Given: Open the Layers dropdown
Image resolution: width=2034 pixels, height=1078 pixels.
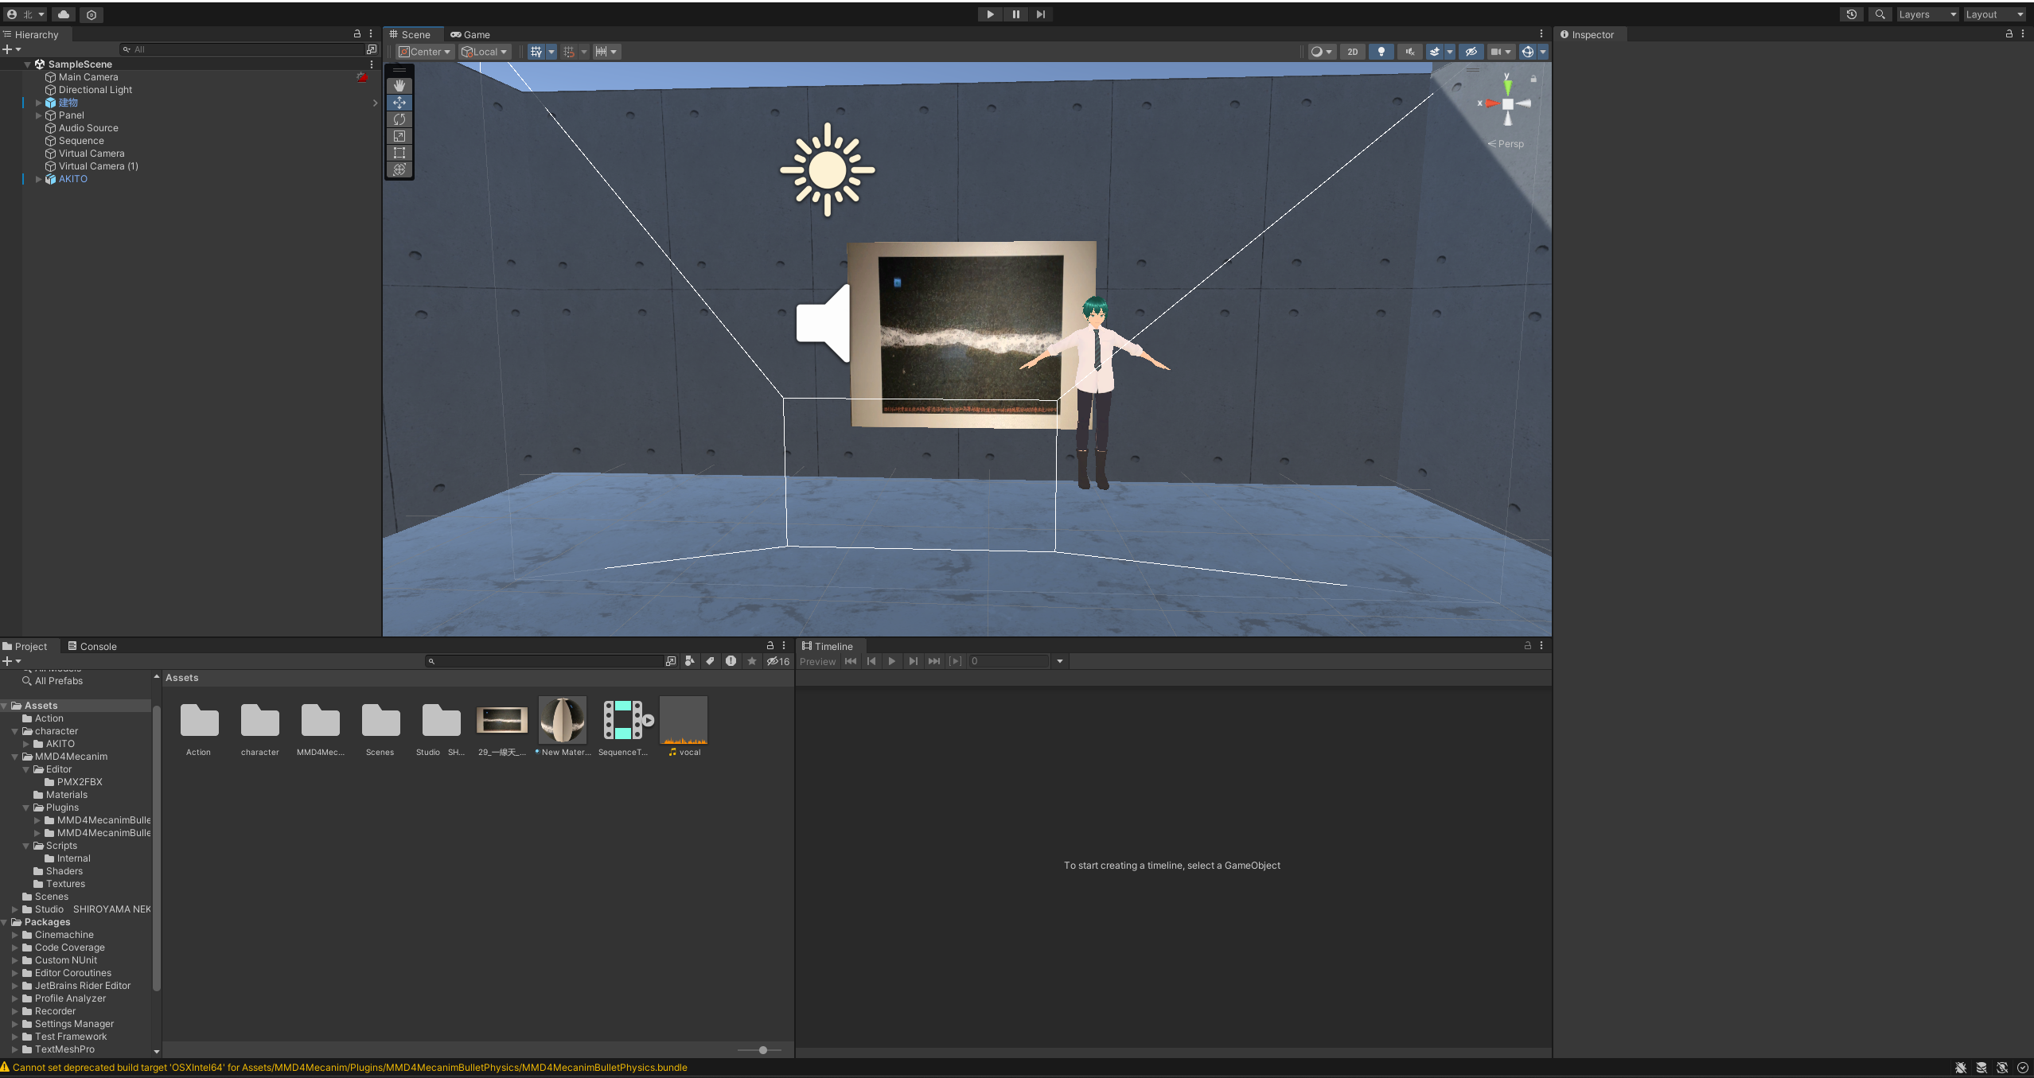Looking at the screenshot, I should point(1927,14).
